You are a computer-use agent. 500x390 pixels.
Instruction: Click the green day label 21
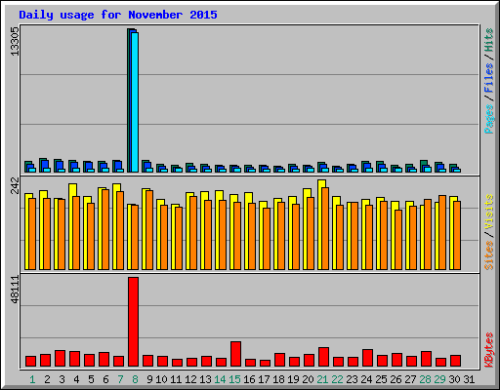322,379
